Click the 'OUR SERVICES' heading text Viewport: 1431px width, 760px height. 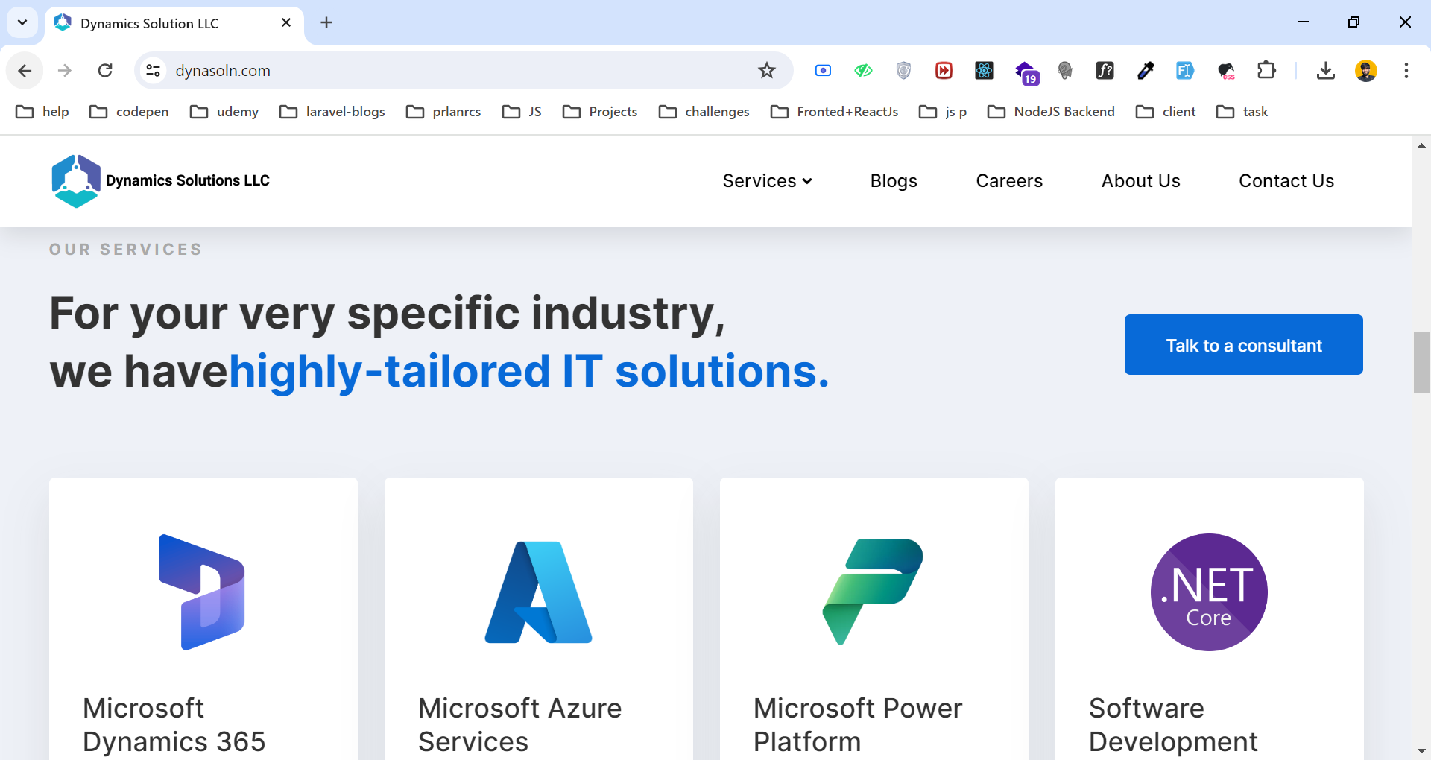[126, 250]
